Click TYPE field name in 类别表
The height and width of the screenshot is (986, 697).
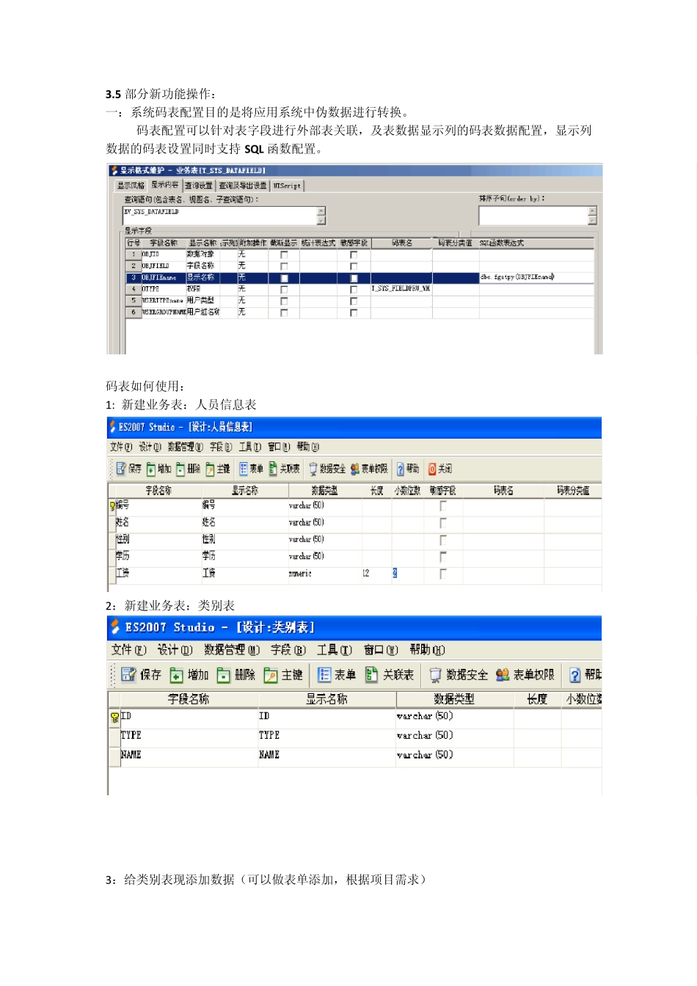131,736
